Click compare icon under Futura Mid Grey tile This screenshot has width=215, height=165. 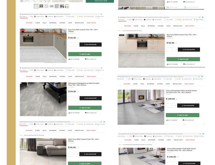pos(167,120)
